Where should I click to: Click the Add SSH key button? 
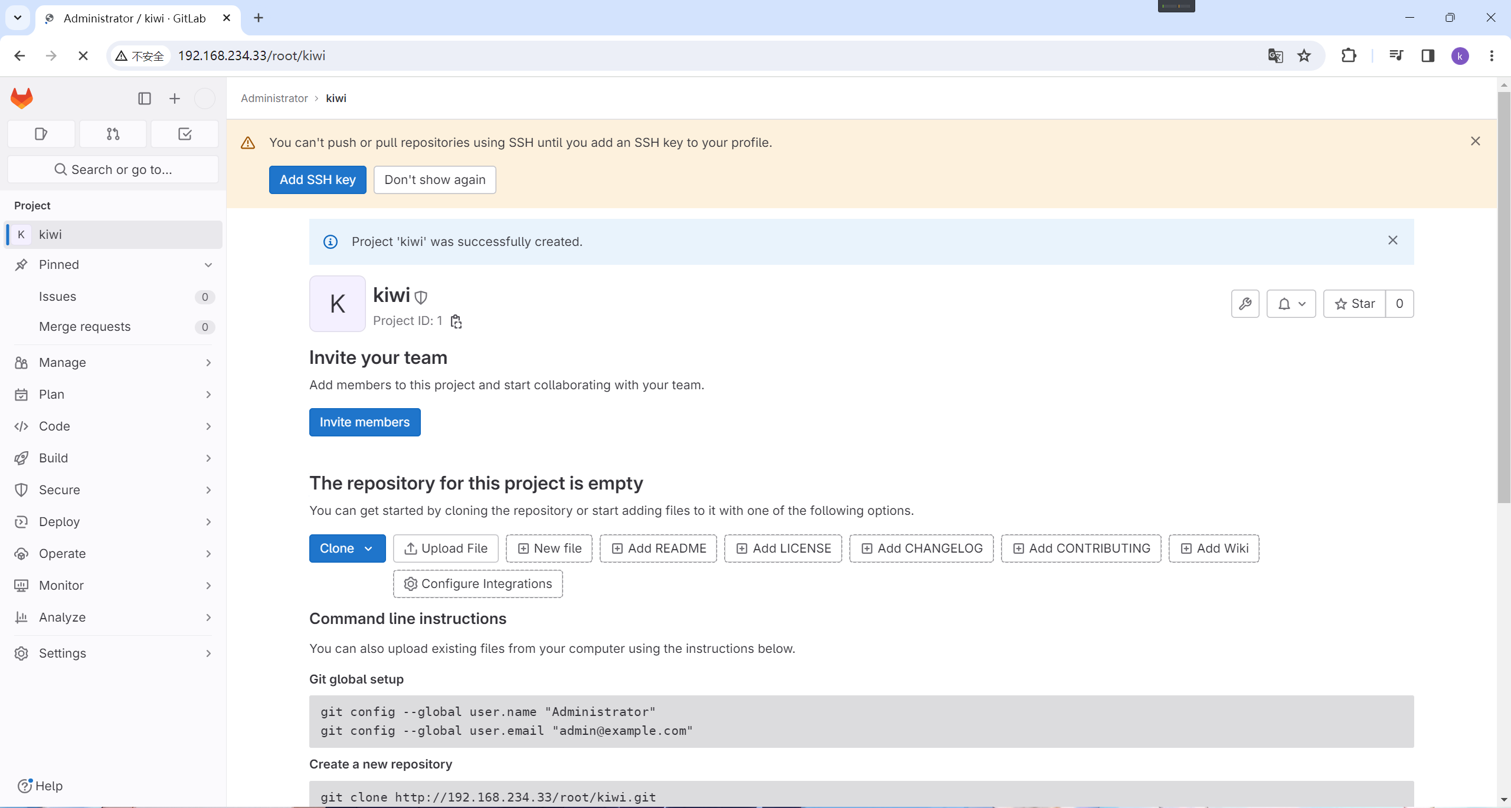coord(318,180)
